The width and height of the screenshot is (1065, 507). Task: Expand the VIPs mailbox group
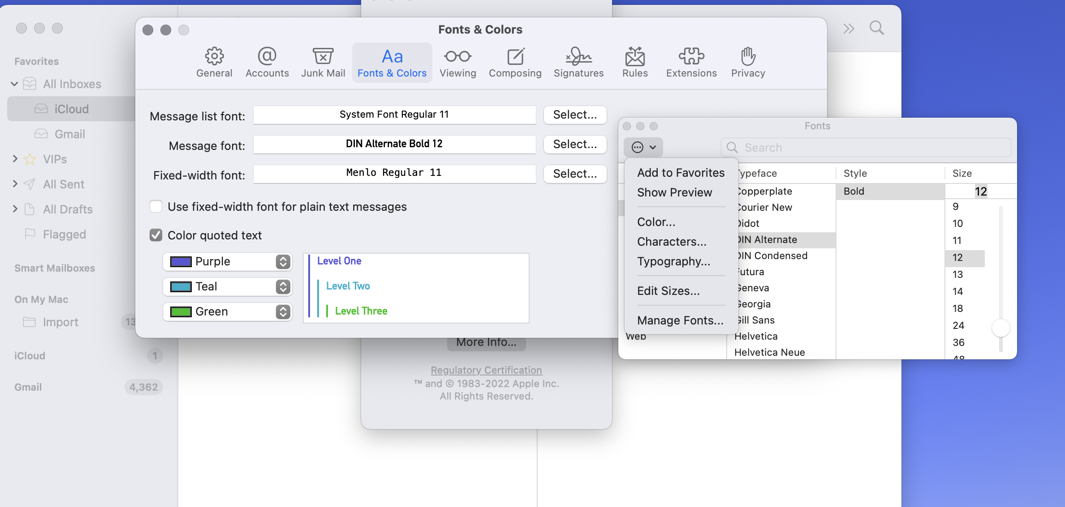15,159
